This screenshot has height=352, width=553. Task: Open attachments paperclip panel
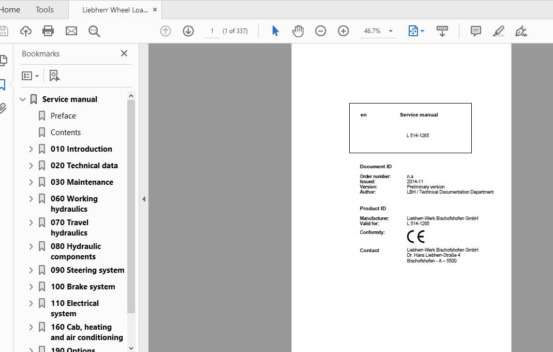[3, 108]
